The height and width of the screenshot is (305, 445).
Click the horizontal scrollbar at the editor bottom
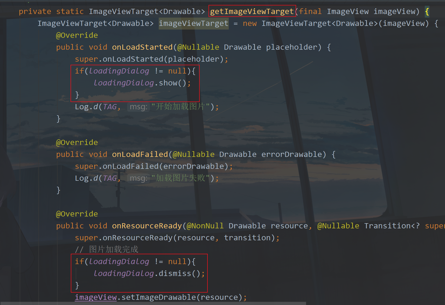(x=153, y=303)
